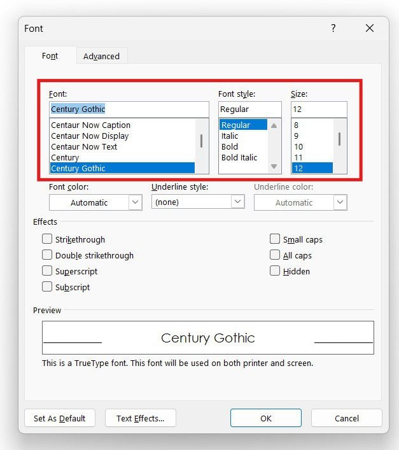Close the Font dialog with X

coord(370,28)
